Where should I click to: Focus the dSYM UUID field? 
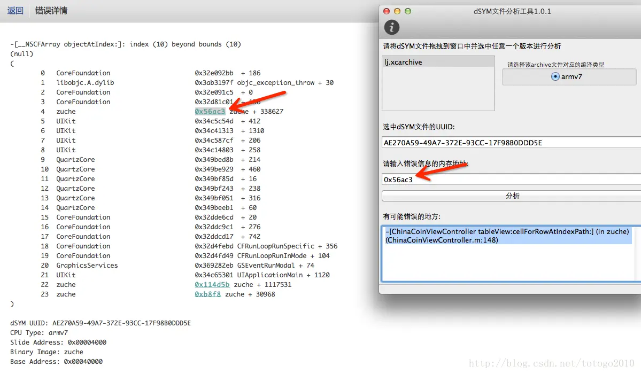(512, 143)
